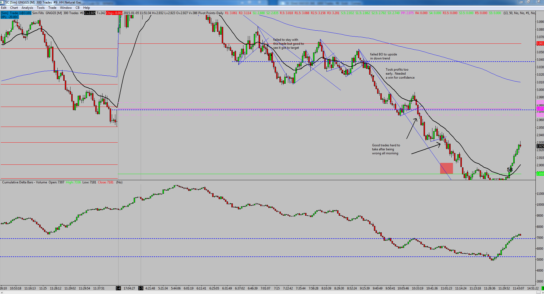
Task: Click the 'S3: 2.749' pivot value
Action: (394, 13)
